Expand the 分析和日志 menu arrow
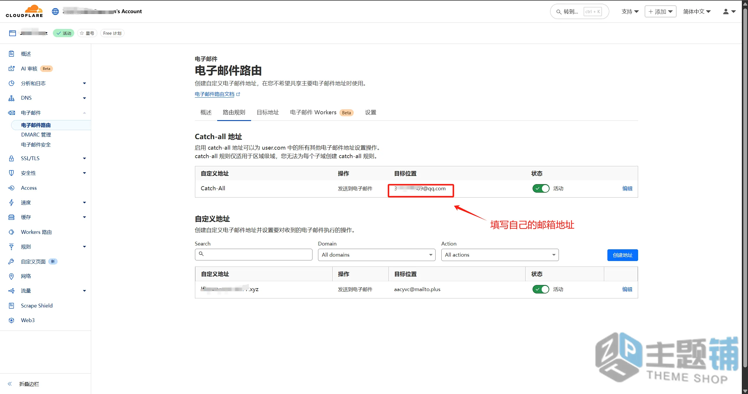 [84, 83]
